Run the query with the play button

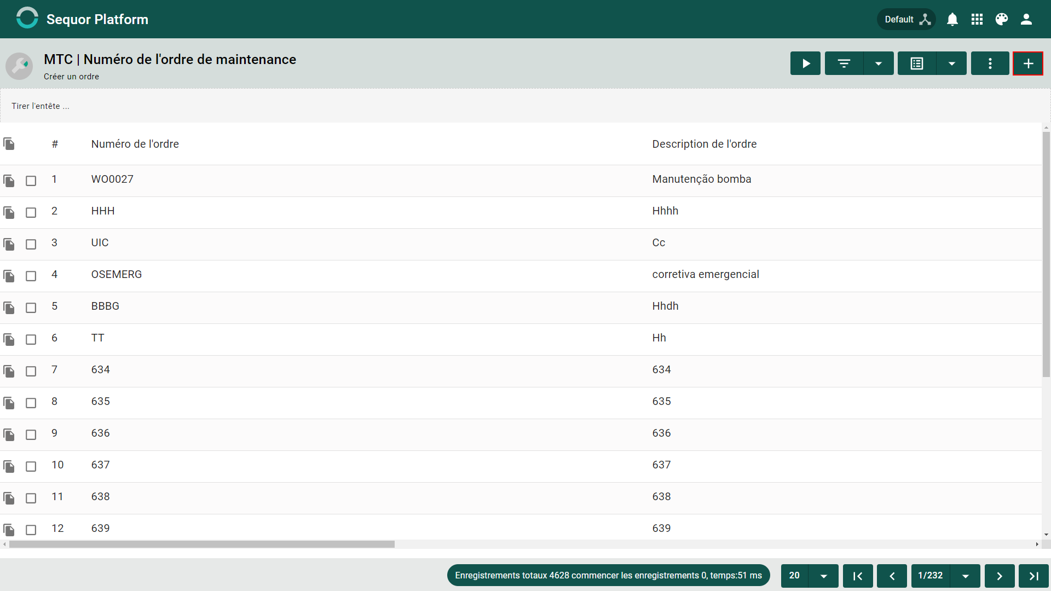(805, 63)
